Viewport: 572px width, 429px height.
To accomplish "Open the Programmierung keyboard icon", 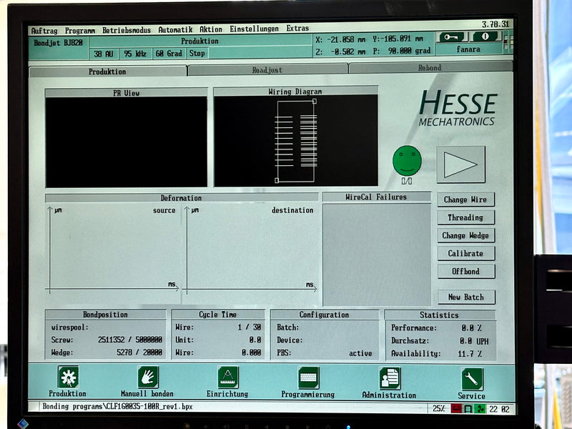I will [309, 378].
